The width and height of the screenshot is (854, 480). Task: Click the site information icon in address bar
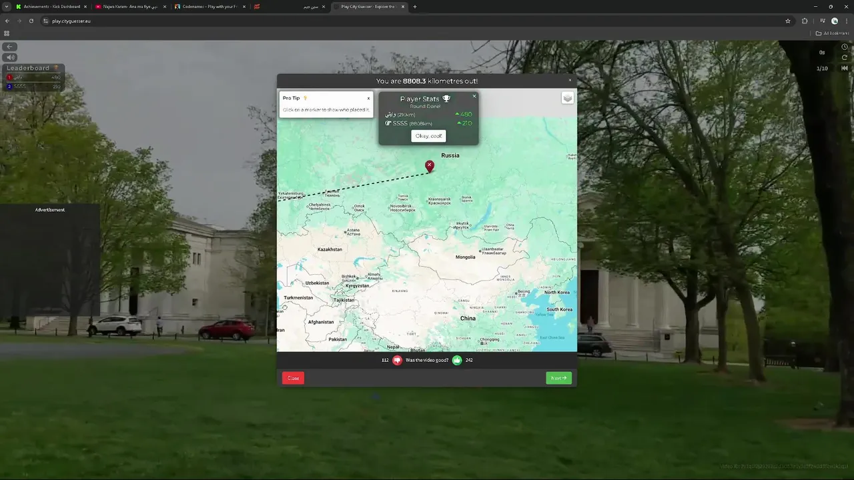45,21
